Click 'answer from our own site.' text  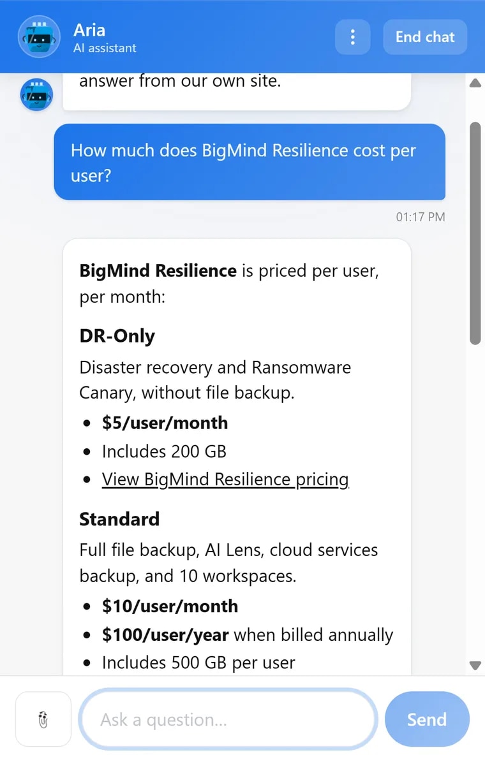[x=180, y=81]
